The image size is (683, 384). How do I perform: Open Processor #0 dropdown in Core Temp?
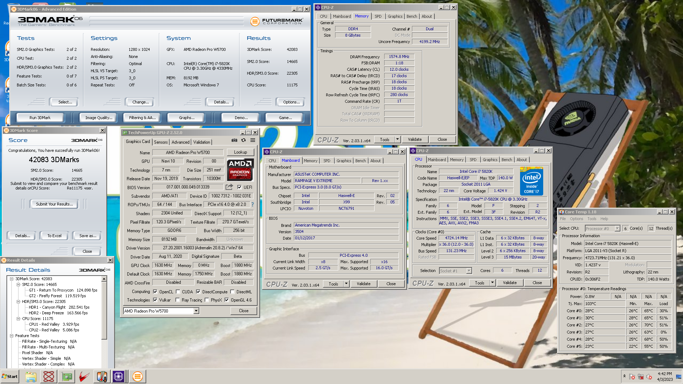pos(618,229)
